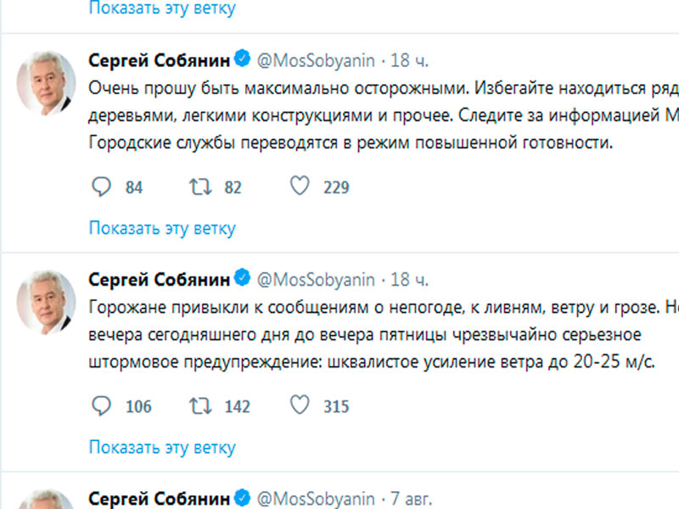Open tweet text about шквалистое усиление ветра

point(372,363)
